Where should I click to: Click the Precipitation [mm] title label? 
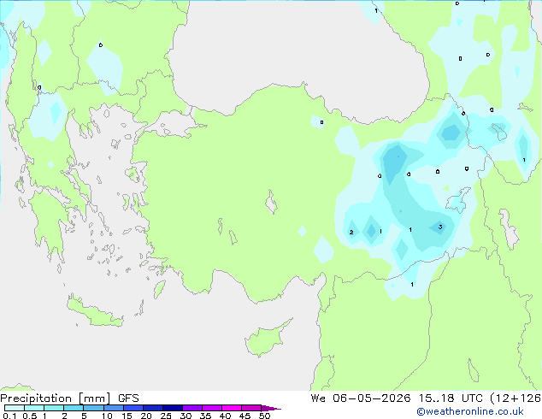point(56,398)
